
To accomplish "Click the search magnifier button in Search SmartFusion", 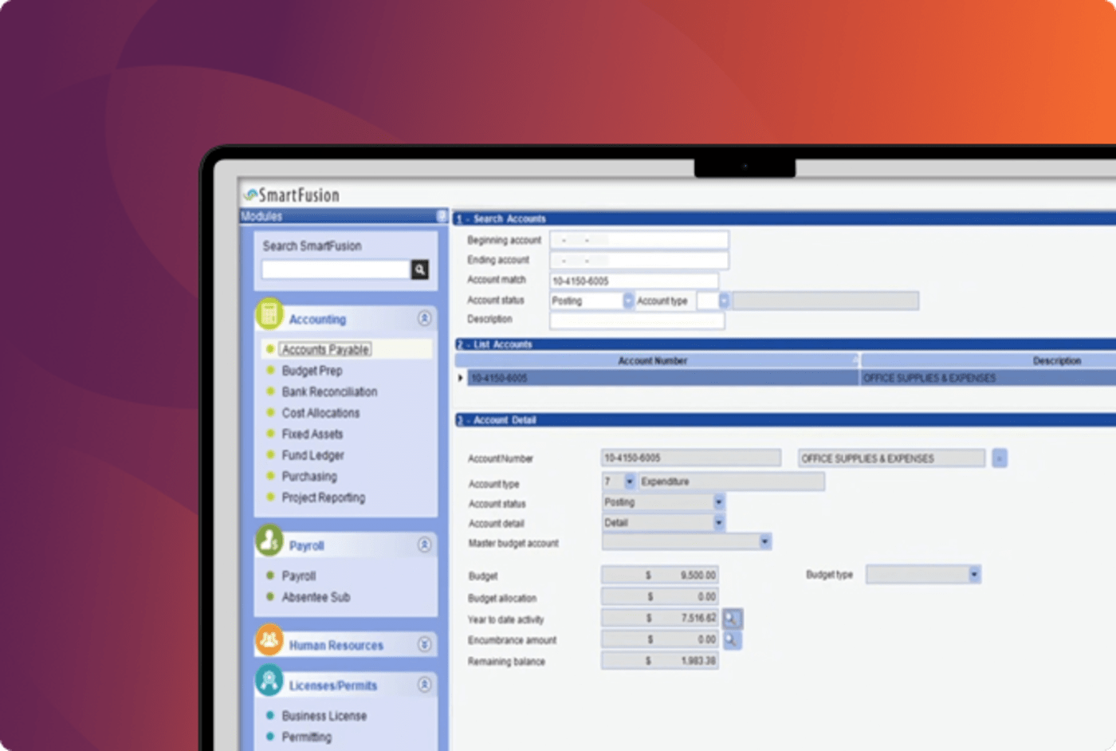I will [419, 269].
